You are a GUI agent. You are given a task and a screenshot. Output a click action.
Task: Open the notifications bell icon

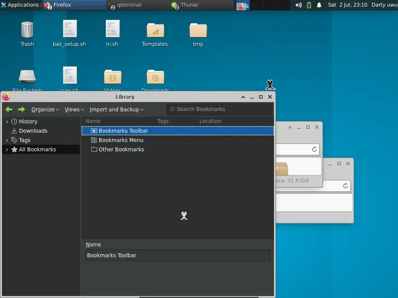(x=319, y=5)
